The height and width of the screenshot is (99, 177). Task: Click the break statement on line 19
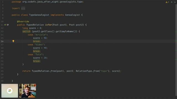(37, 51)
